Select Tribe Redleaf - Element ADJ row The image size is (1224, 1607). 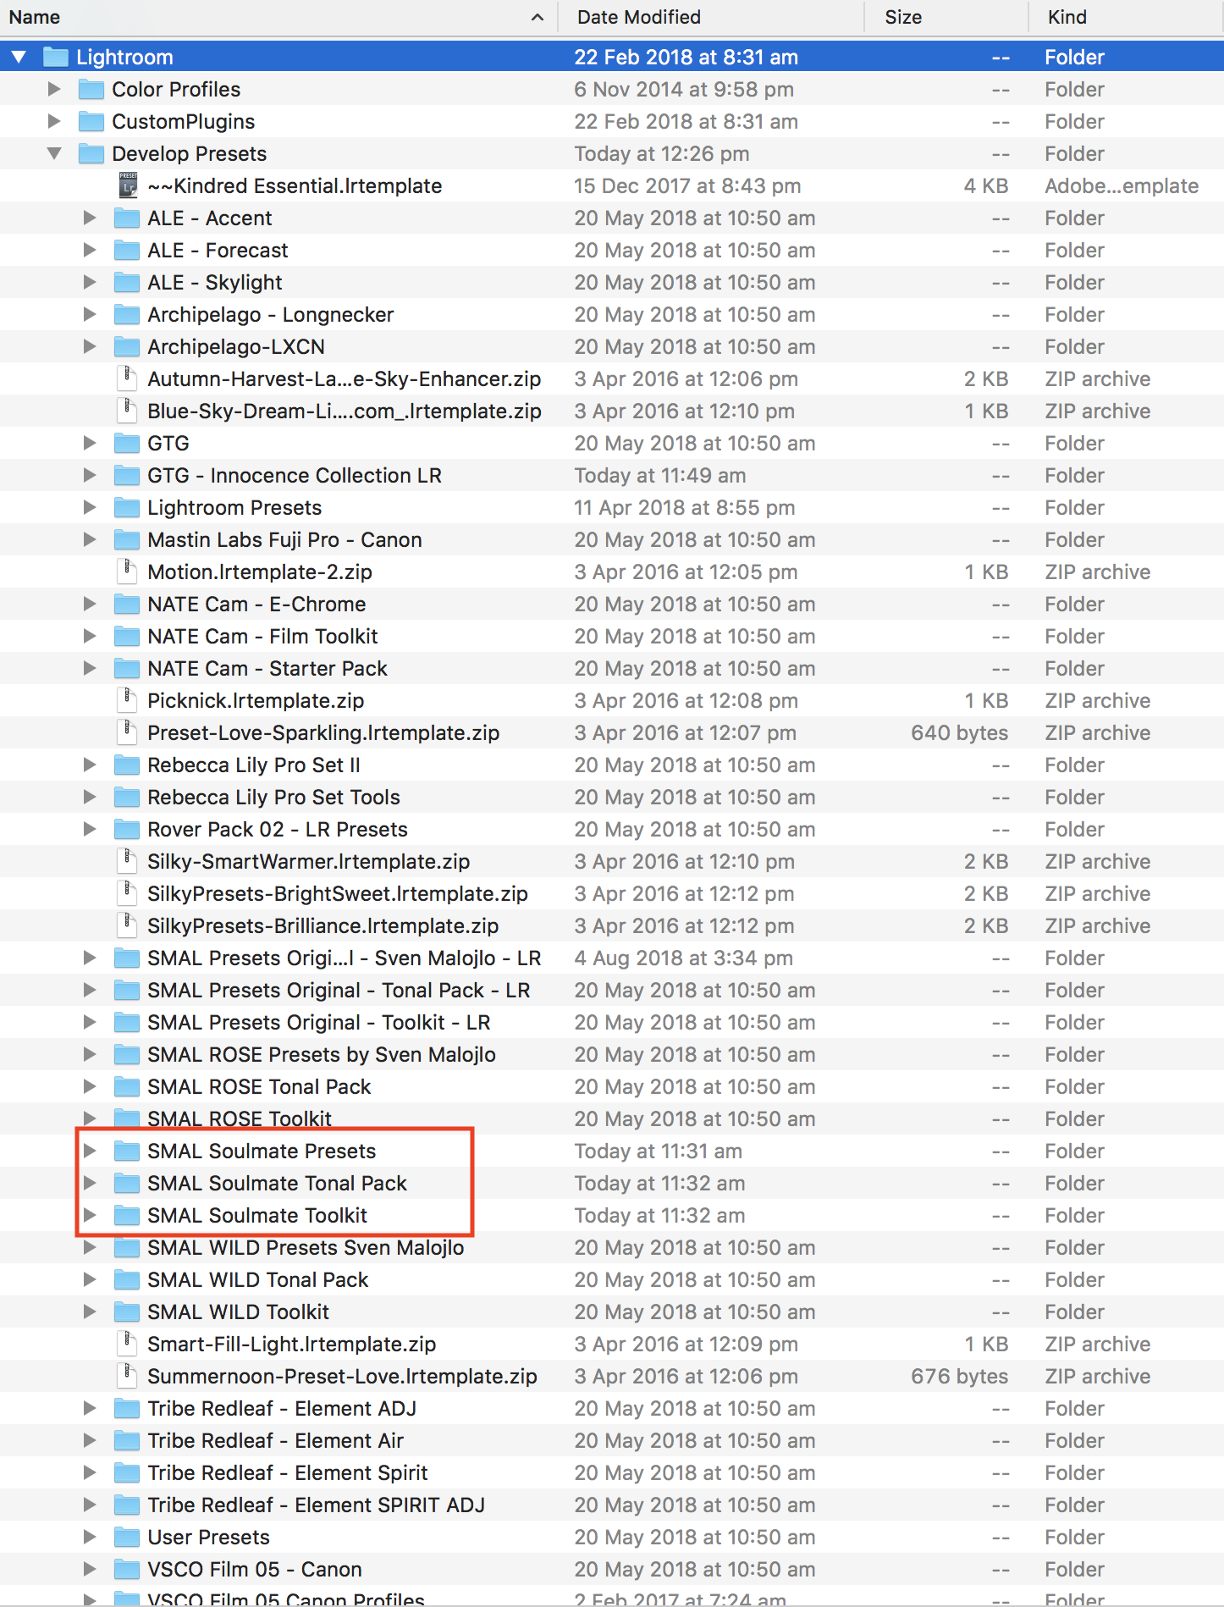612,1408
